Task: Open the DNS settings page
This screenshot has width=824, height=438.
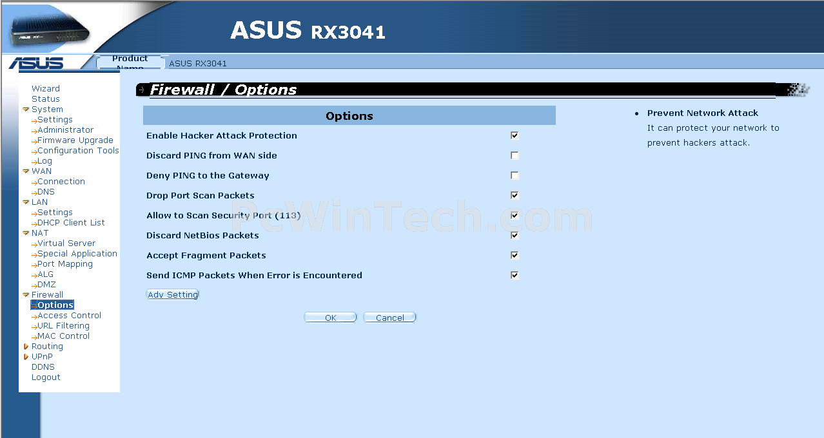Action: point(46,192)
